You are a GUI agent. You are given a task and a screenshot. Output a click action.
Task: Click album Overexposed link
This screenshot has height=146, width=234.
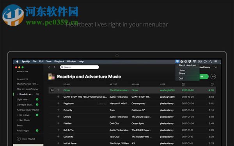pyautogui.click(x=138, y=104)
